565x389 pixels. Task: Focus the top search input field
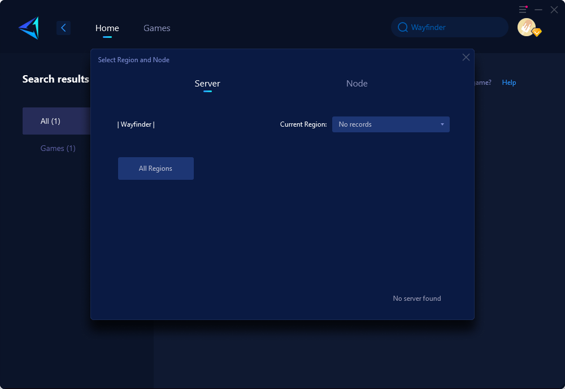click(455, 27)
